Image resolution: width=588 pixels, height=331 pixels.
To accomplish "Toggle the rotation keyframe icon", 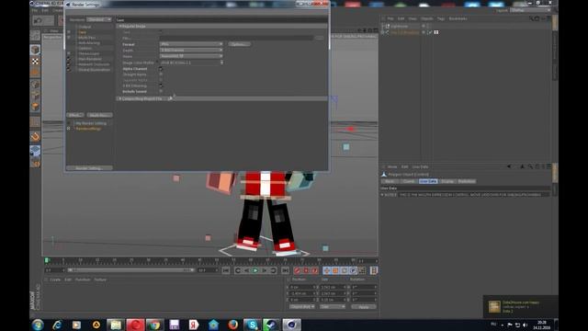I will 345,270.
